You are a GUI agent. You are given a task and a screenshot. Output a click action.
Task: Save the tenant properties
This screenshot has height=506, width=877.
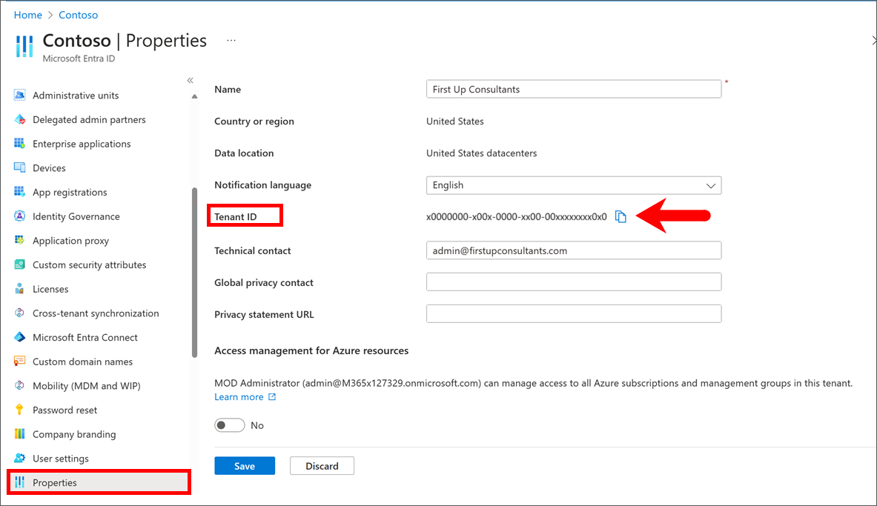point(245,466)
